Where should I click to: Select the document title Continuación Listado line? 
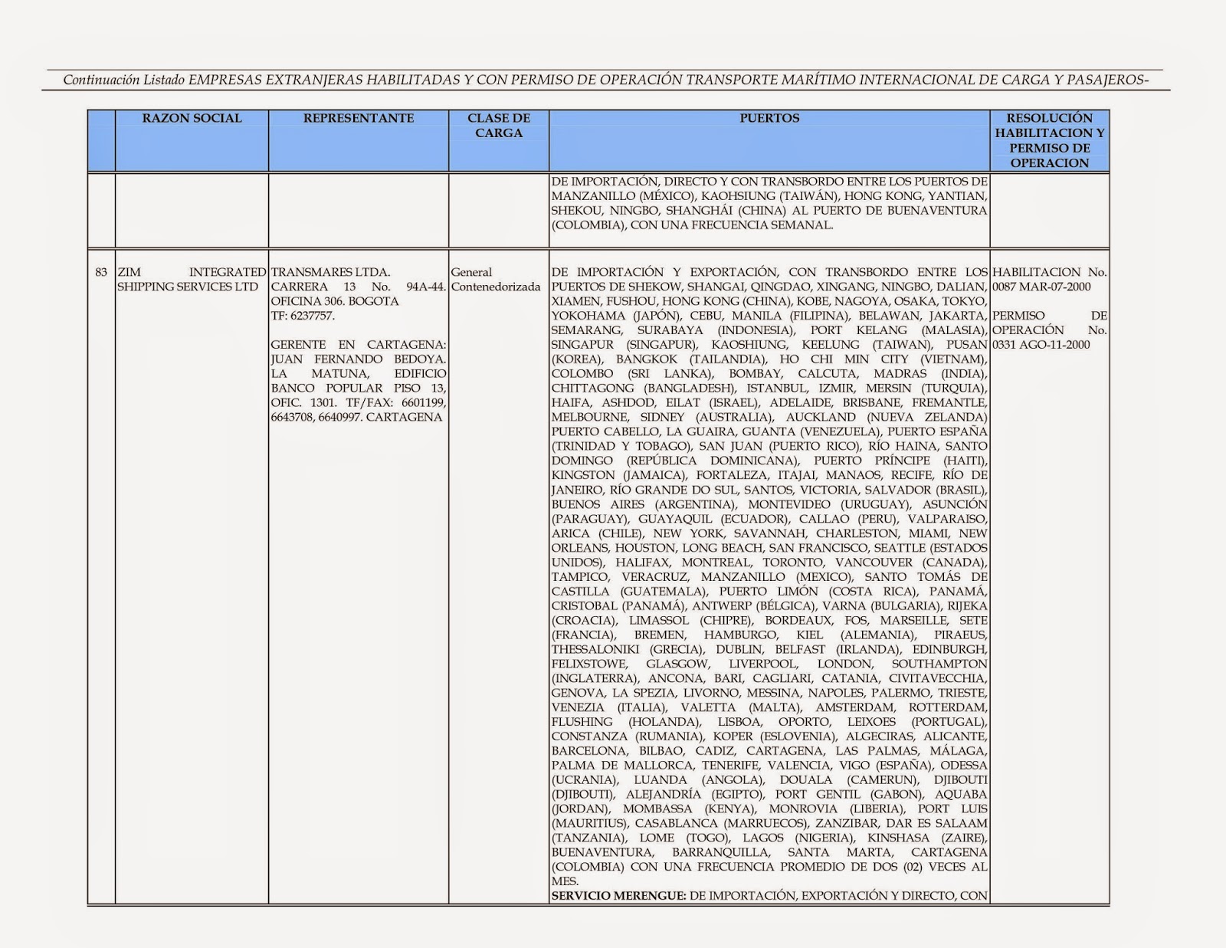coord(605,80)
